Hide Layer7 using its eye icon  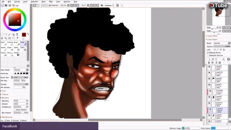tap(209, 85)
